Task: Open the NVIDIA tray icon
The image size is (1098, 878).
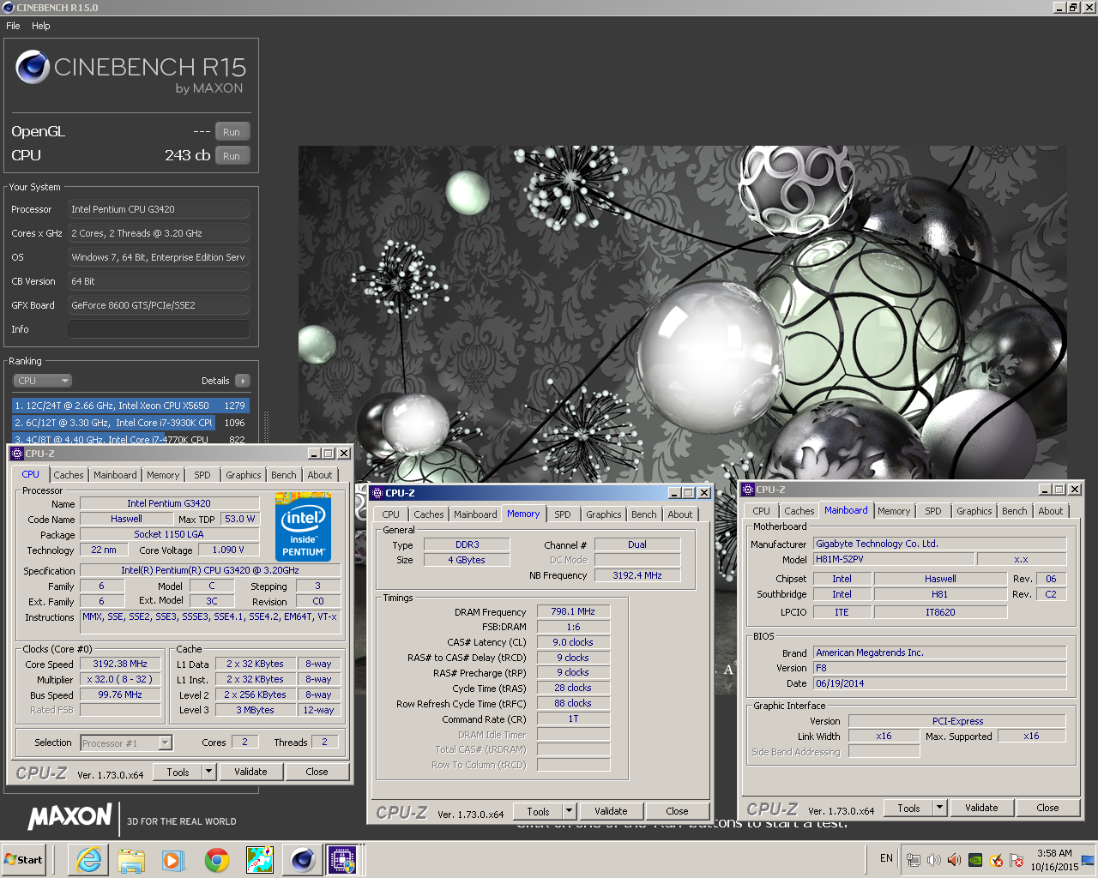Action: [975, 860]
